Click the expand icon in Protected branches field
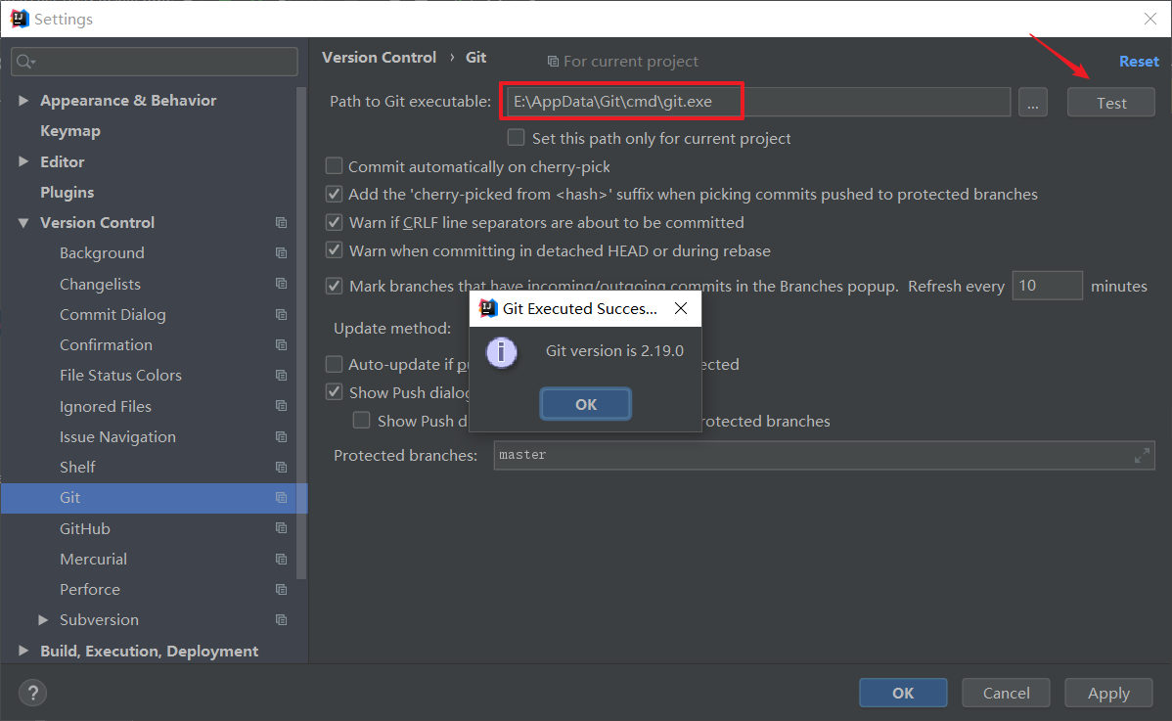Image resolution: width=1172 pixels, height=721 pixels. tap(1142, 455)
